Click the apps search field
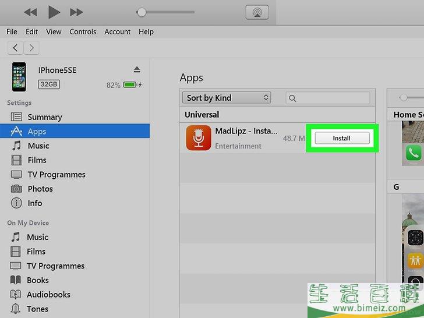Image resolution: width=424 pixels, height=318 pixels. 328,98
